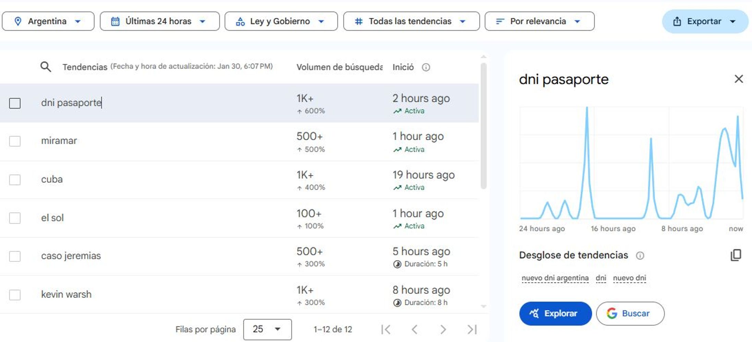Screen dimensions: 752x342
Task: Click the sort lines icon in relevance filter
Action: click(500, 21)
